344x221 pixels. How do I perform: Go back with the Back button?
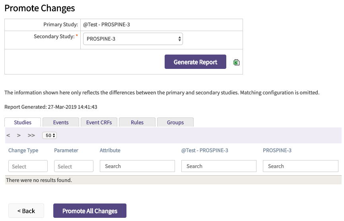[x=26, y=211]
